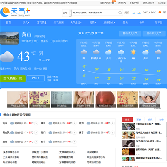Click the 天气APP下载 phone icon
This screenshot has width=167, height=167.
101,3
